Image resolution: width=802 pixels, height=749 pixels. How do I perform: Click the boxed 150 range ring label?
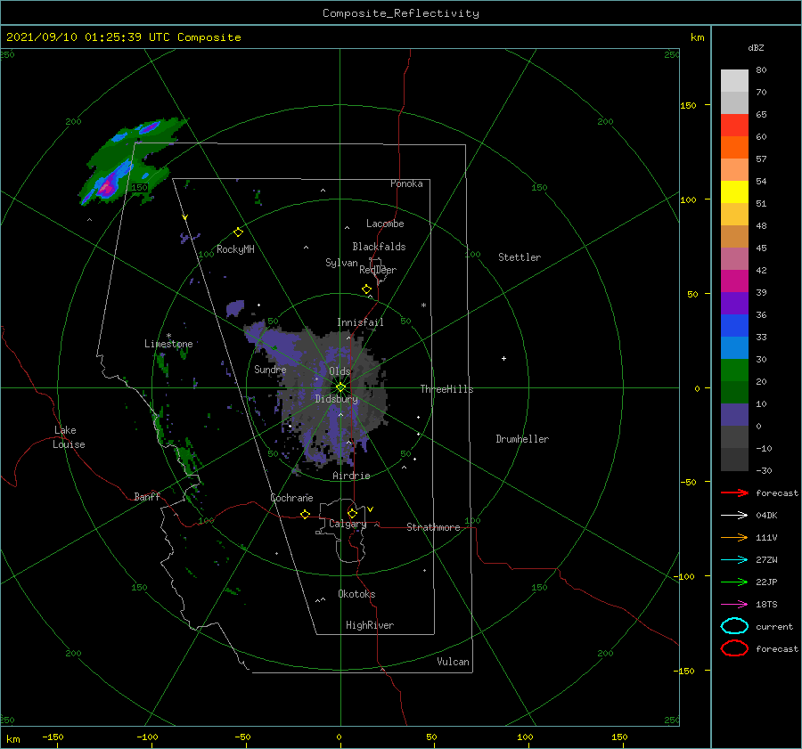coord(139,188)
